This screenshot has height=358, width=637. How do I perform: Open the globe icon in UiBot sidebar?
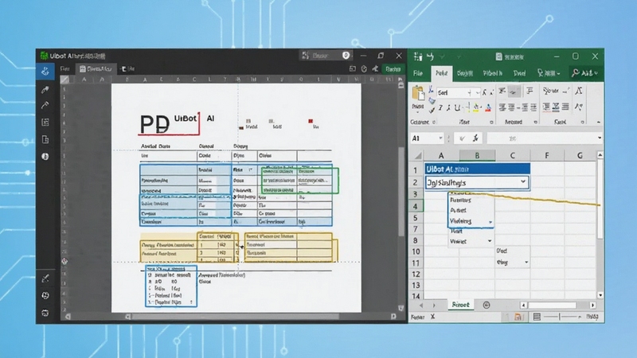pyautogui.click(x=45, y=295)
